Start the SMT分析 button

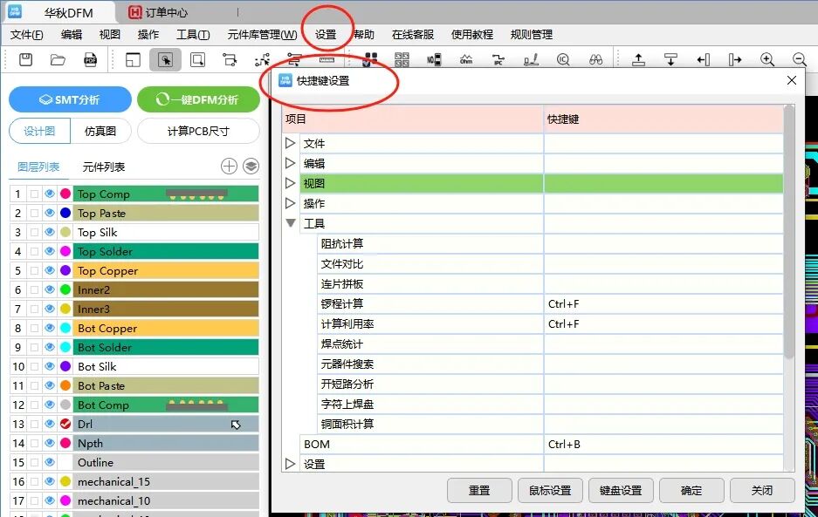70,99
